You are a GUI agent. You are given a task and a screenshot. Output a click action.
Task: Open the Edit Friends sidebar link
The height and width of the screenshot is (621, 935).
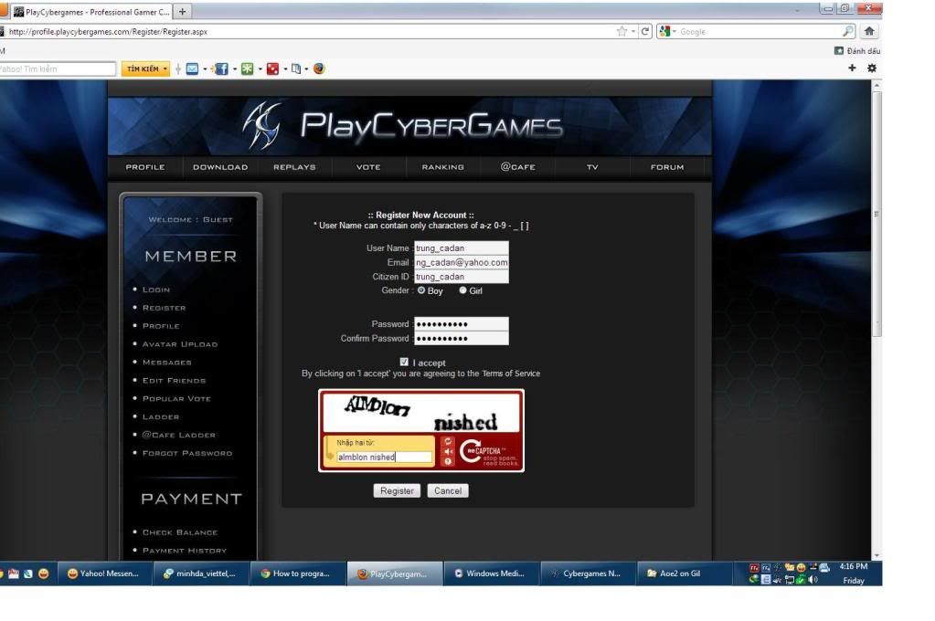(175, 381)
